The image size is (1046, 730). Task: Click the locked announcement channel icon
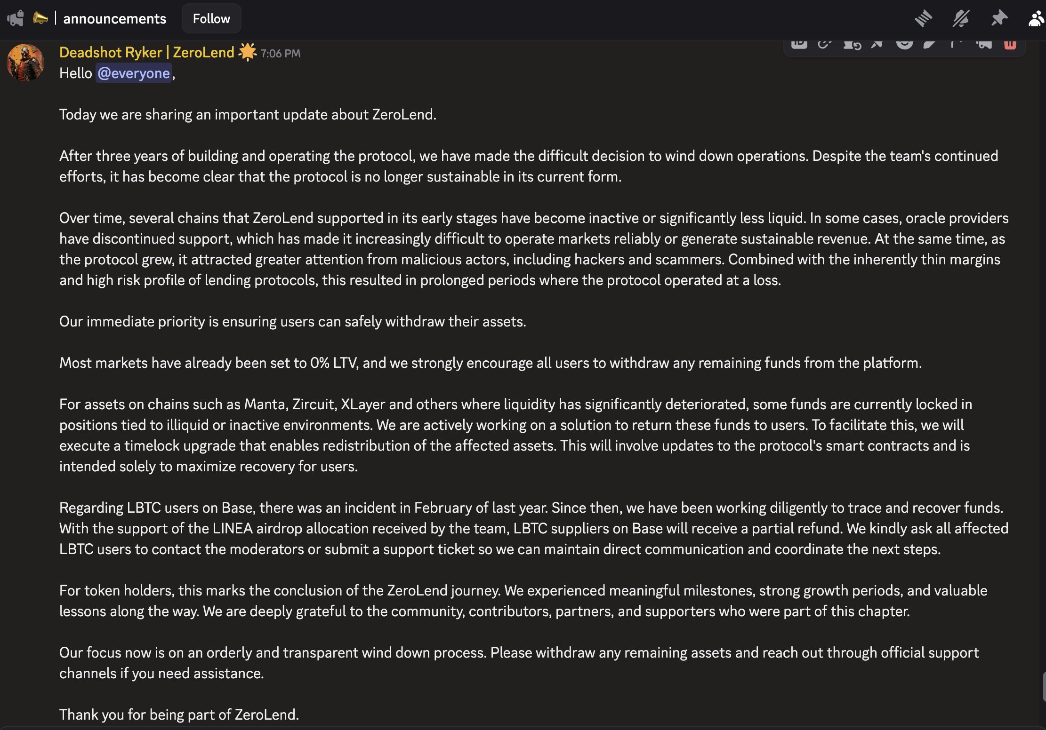(16, 19)
